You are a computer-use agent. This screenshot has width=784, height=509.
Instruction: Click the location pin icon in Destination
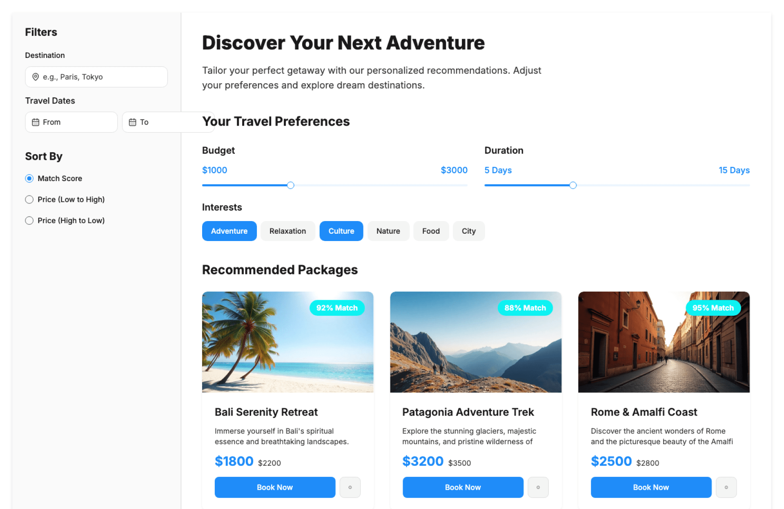coord(36,77)
